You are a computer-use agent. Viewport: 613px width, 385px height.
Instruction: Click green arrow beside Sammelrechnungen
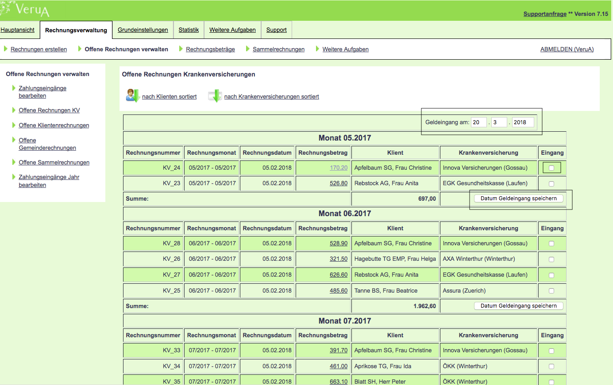coord(248,49)
